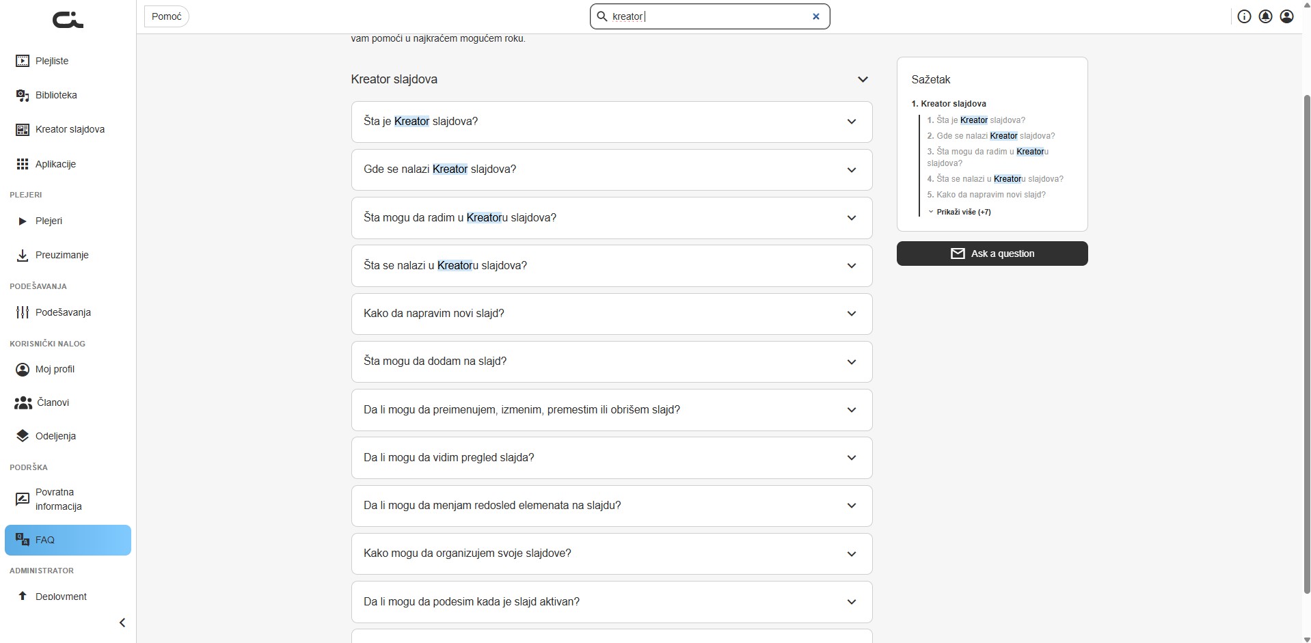Expand "Šta mogu da dodam na slajd?"

(x=611, y=361)
